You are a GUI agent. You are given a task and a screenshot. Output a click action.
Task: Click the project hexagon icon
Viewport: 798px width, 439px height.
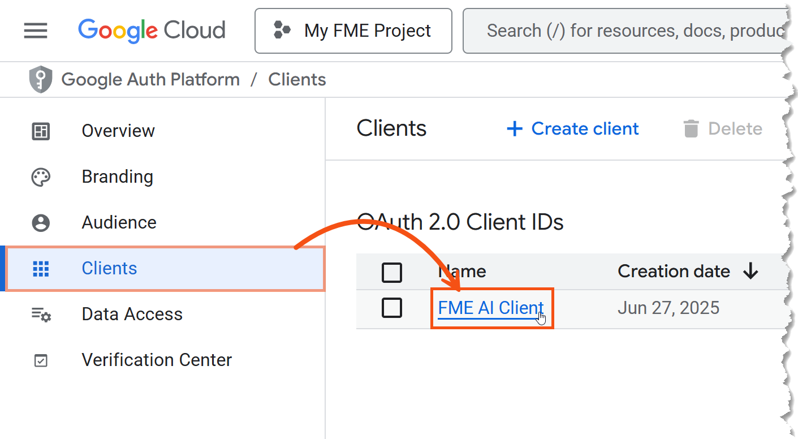click(x=282, y=30)
